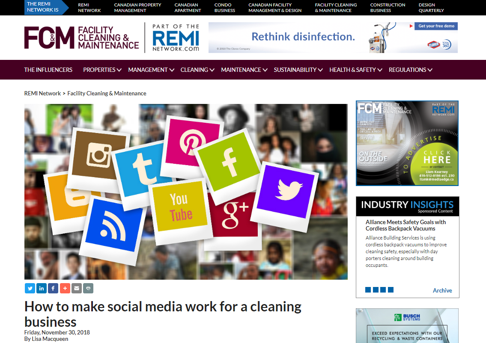The height and width of the screenshot is (343, 486).
Task: Open the Regulations menu label
Action: coord(408,70)
